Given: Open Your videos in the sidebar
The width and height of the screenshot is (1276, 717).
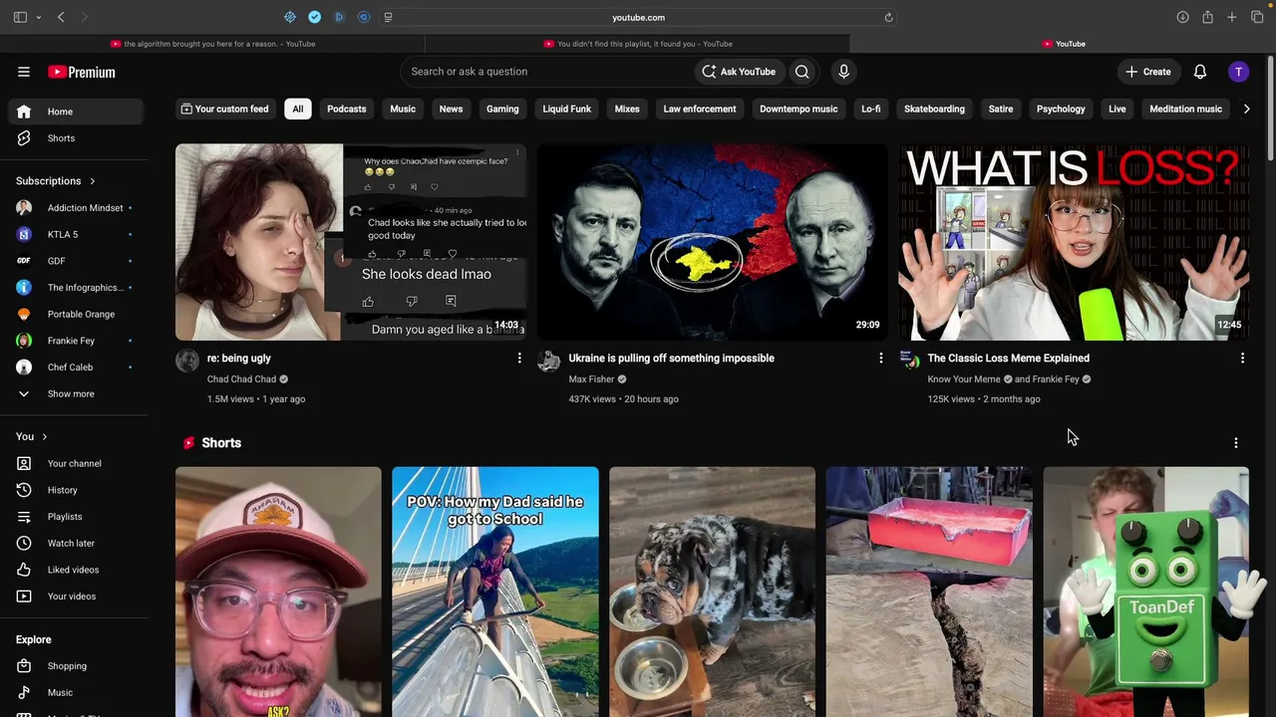Looking at the screenshot, I should (x=76, y=597).
